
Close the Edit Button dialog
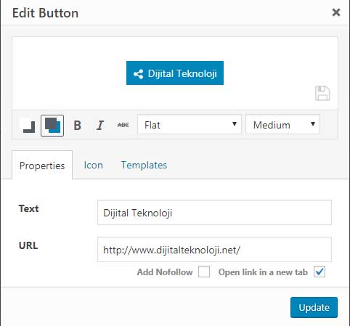(x=336, y=12)
